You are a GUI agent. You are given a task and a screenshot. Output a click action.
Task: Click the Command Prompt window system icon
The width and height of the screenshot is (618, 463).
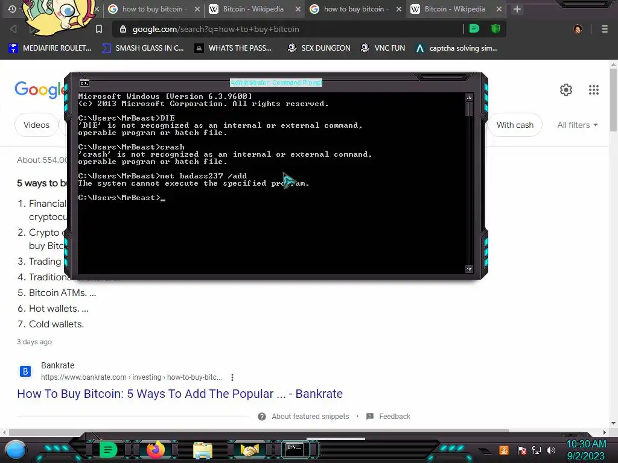tap(84, 83)
